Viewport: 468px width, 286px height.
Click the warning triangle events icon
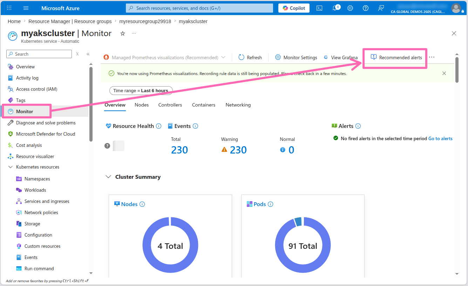(224, 150)
